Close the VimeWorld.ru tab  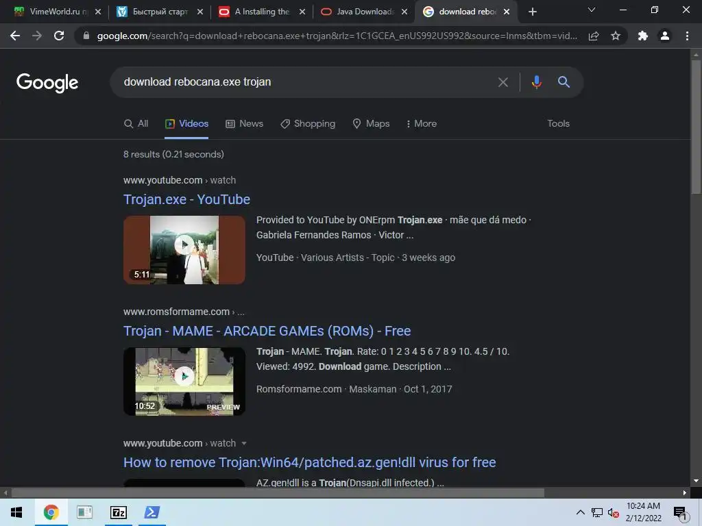pyautogui.click(x=98, y=12)
